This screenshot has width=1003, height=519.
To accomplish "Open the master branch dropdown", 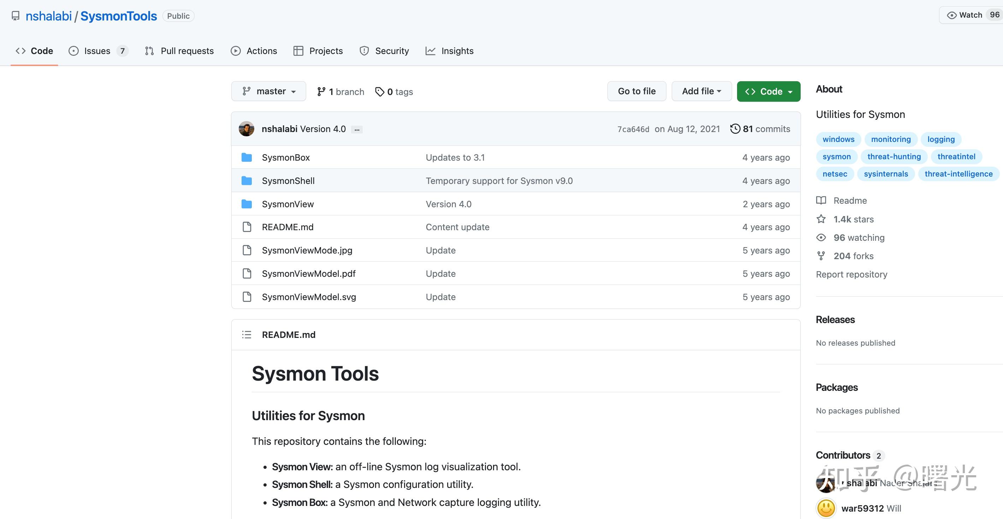I will point(269,91).
